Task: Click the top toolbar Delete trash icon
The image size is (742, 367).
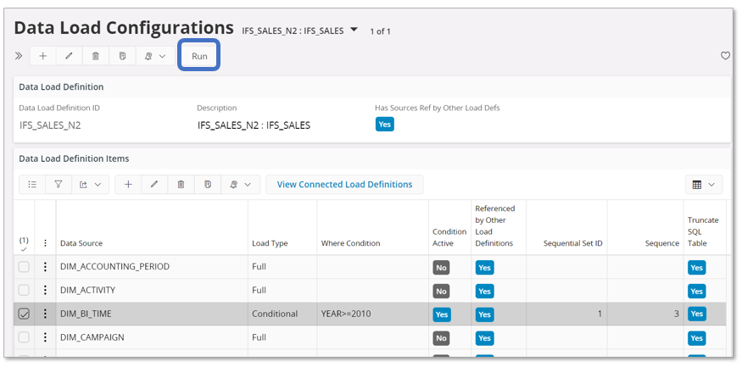Action: (96, 56)
